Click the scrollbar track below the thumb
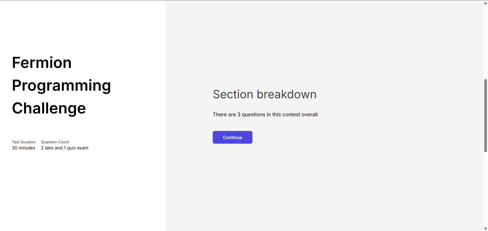This screenshot has height=231, width=488. coord(485,190)
